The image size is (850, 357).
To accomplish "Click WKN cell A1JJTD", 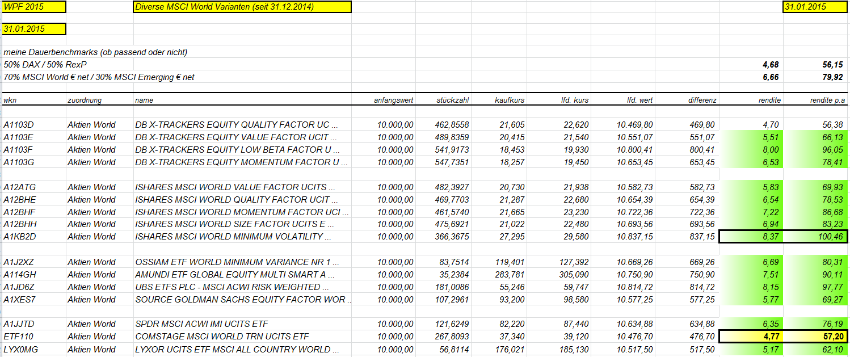I will pyautogui.click(x=19, y=324).
